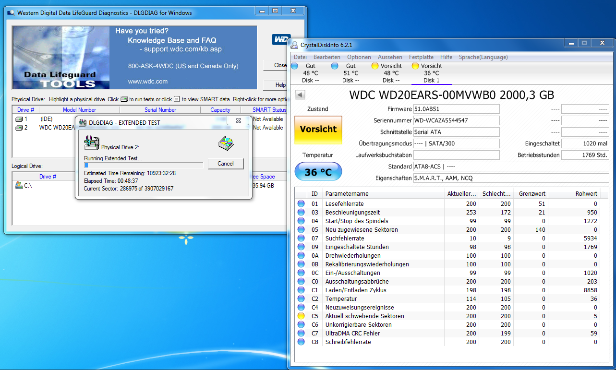Sort by the ID column header

click(x=314, y=193)
